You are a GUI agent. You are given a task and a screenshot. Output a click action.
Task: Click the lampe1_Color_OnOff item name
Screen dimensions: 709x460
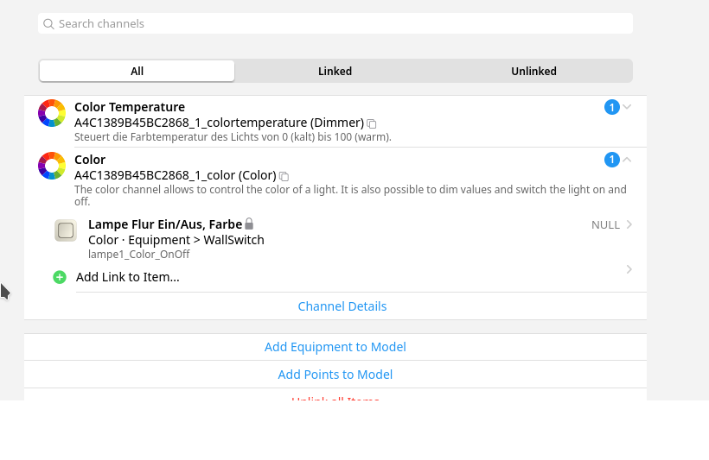click(x=139, y=254)
